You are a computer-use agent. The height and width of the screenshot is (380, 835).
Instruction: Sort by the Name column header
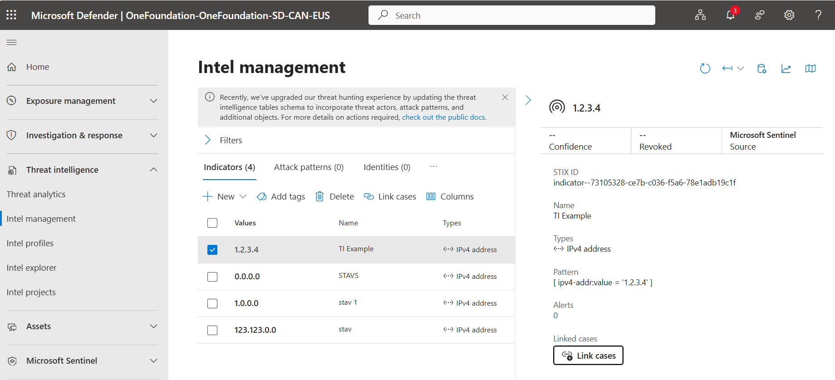click(348, 223)
